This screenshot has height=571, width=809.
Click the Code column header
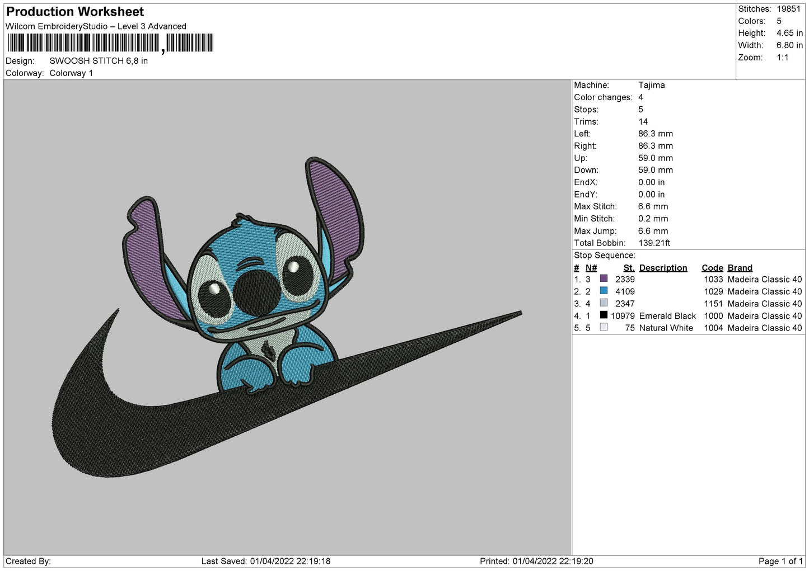tap(712, 268)
